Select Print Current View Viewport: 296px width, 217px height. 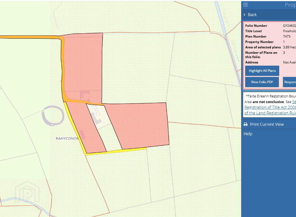pos(267,124)
